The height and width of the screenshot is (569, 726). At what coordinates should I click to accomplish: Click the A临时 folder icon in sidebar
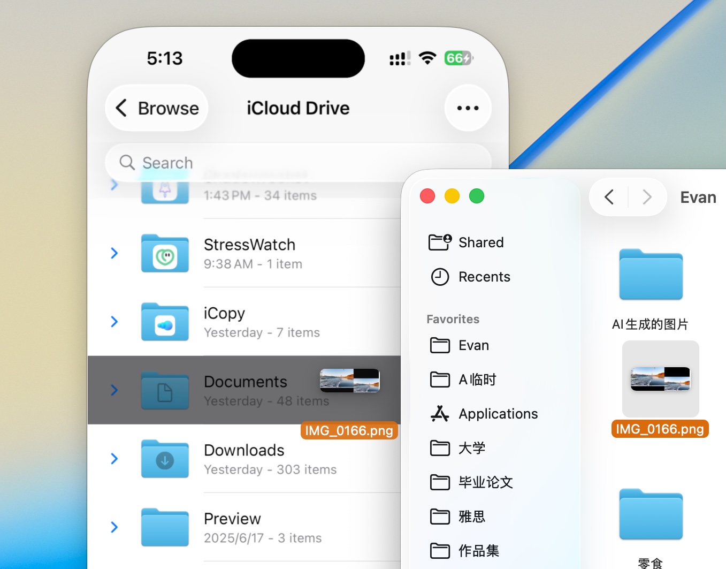pos(440,380)
